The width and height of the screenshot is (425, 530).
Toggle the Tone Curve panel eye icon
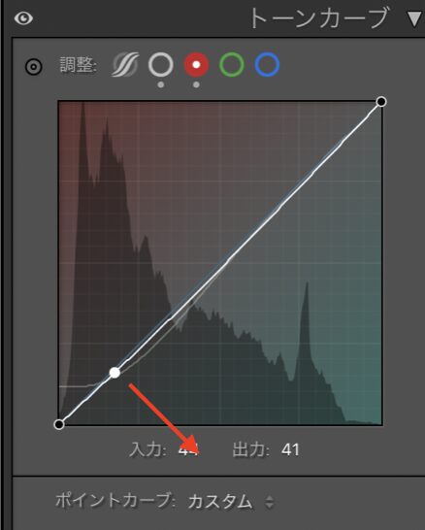[23, 18]
